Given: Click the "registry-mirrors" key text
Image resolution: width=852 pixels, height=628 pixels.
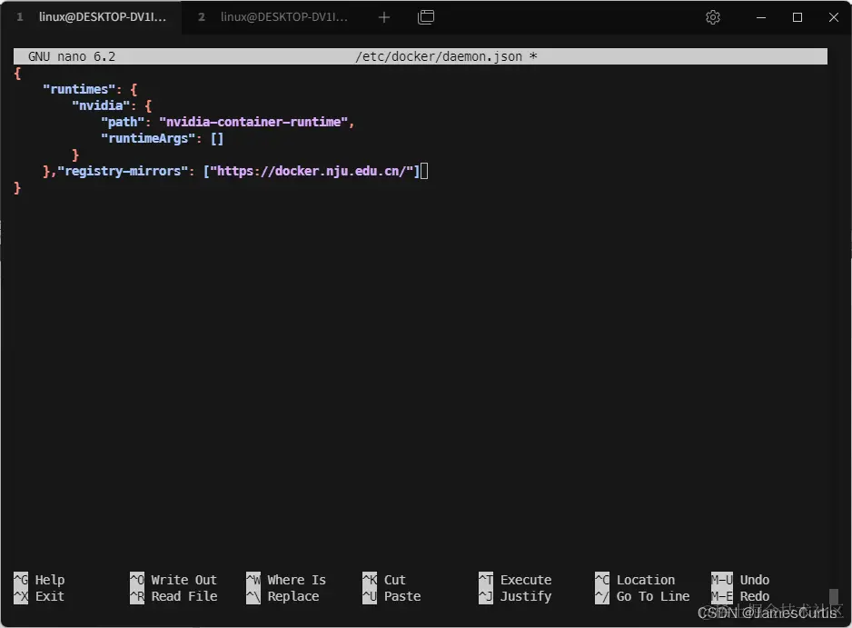Looking at the screenshot, I should click(x=123, y=171).
